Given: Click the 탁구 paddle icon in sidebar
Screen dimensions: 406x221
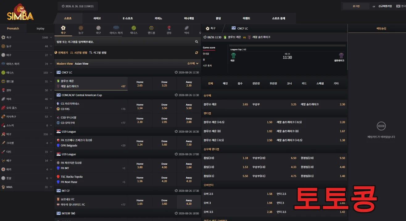Looking at the screenshot, I should (x=3, y=134).
